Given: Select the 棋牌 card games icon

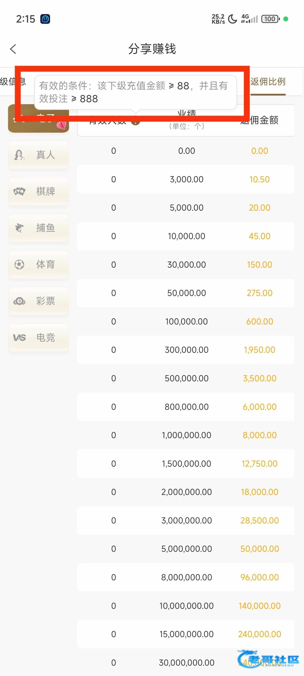Looking at the screenshot, I should click(19, 192).
